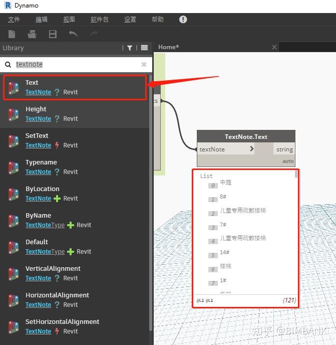Click the Text node Revit icon
Image resolution: width=336 pixels, height=345 pixels.
(x=14, y=88)
